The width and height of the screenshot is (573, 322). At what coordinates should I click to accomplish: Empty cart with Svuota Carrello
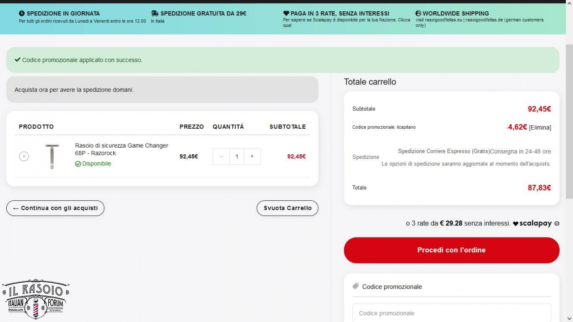pyautogui.click(x=287, y=208)
